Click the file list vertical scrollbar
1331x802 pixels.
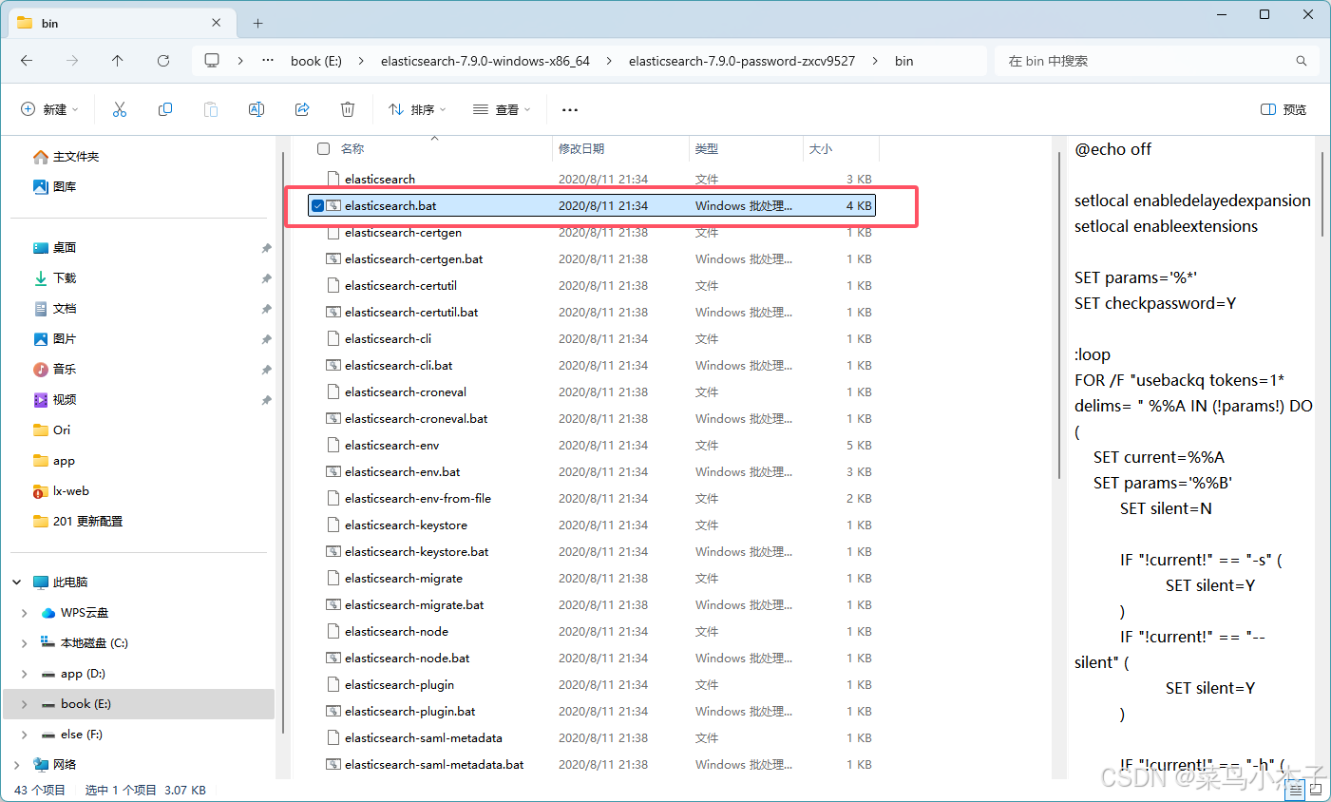click(x=1058, y=315)
